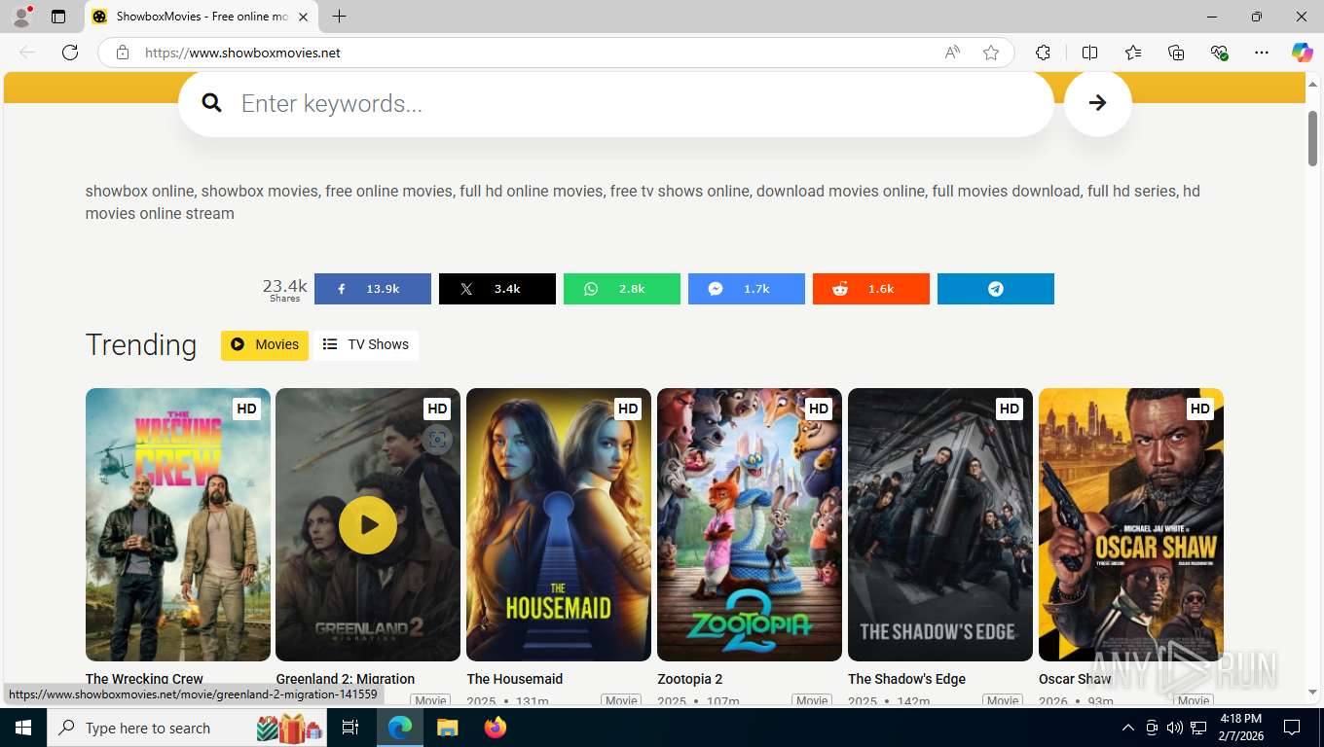Go back in browser history
Screen dimensions: 1324x747
[27, 53]
